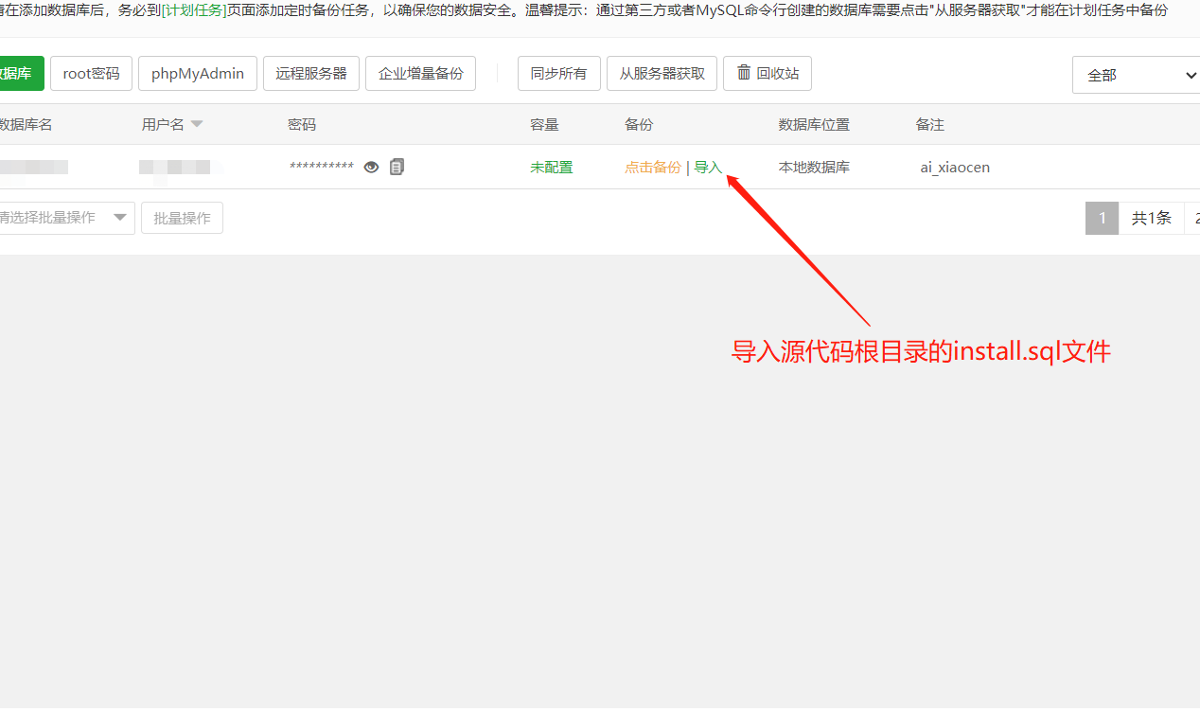Click 同步所有 to sync all databases
Screen dimensions: 1200x712
[558, 73]
